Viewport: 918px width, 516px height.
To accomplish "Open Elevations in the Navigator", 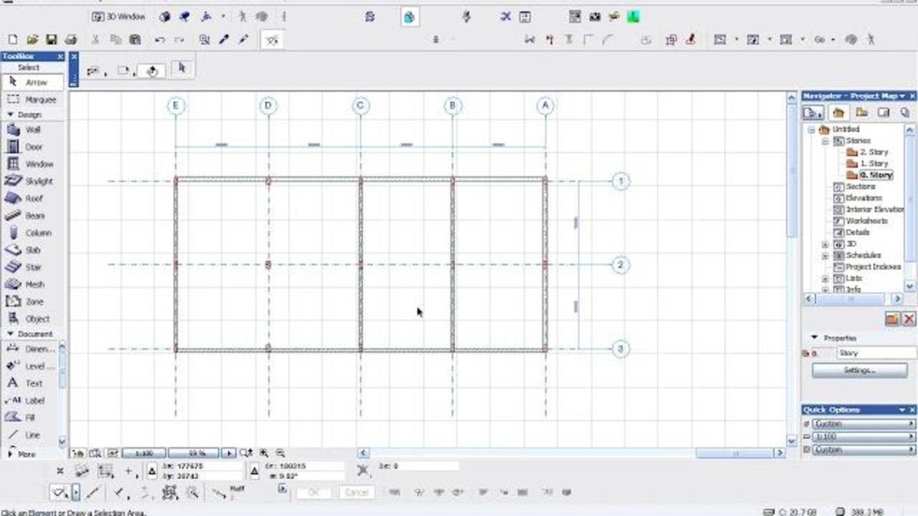I will pyautogui.click(x=858, y=199).
